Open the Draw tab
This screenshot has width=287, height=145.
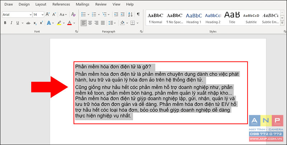pyautogui.click(x=9, y=4)
